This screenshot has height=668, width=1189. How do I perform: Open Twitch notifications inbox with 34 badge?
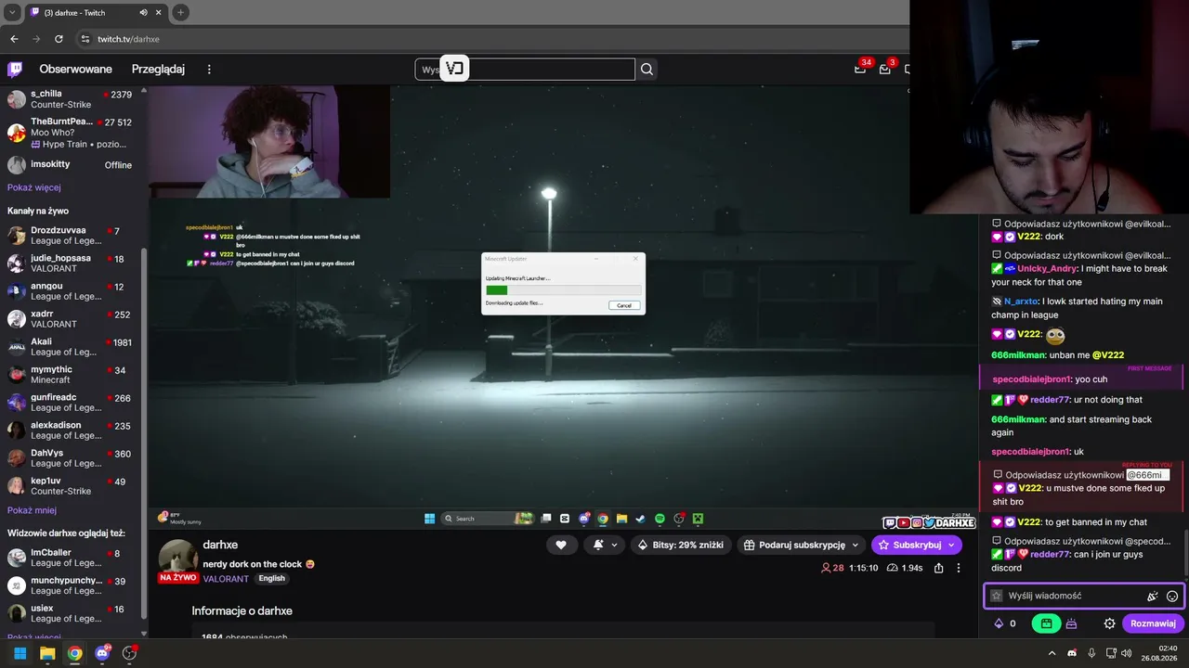[861, 69]
